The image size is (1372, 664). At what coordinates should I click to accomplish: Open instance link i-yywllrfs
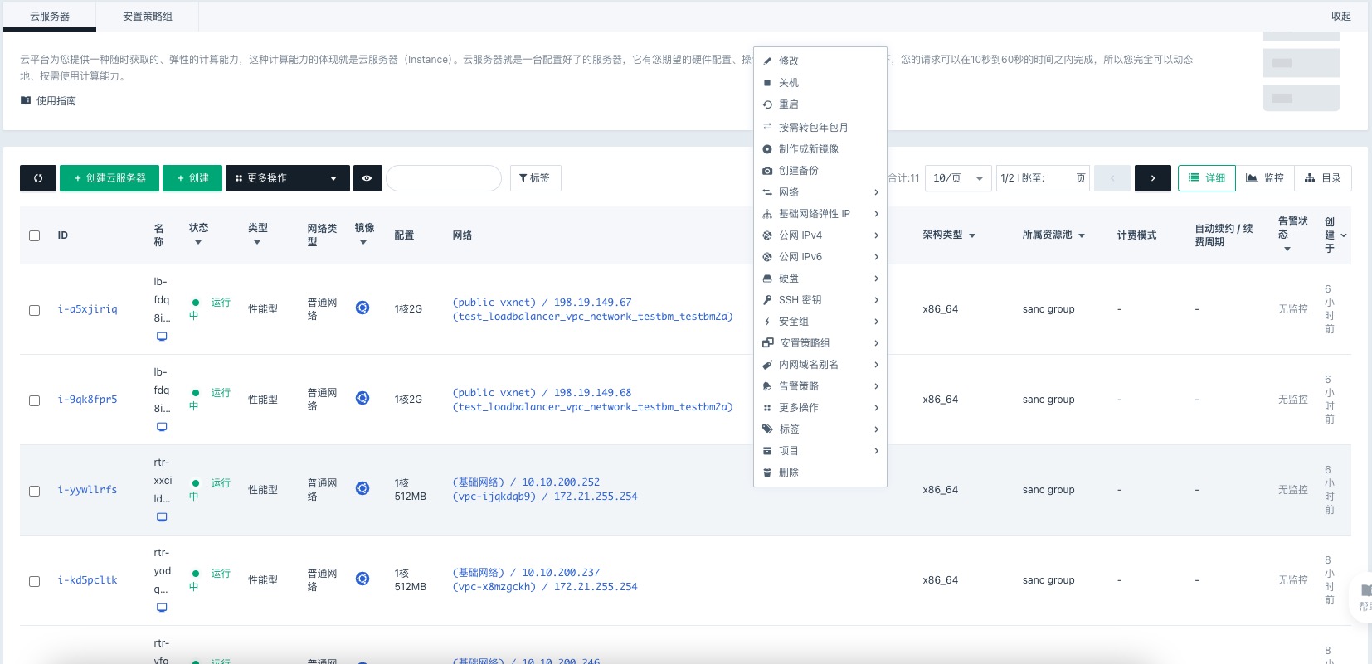pos(87,490)
